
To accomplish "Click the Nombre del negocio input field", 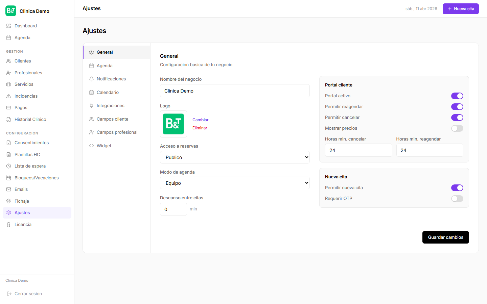I will pos(235,91).
